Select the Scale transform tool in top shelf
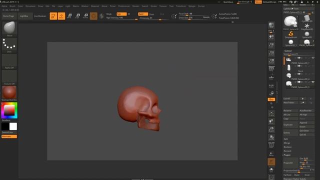This screenshot has height=180, width=320. pos(77,16)
